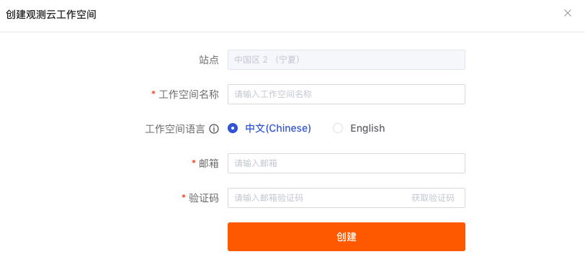This screenshot has width=585, height=267.
Task: Click the 站点 field label
Action: [x=209, y=60]
